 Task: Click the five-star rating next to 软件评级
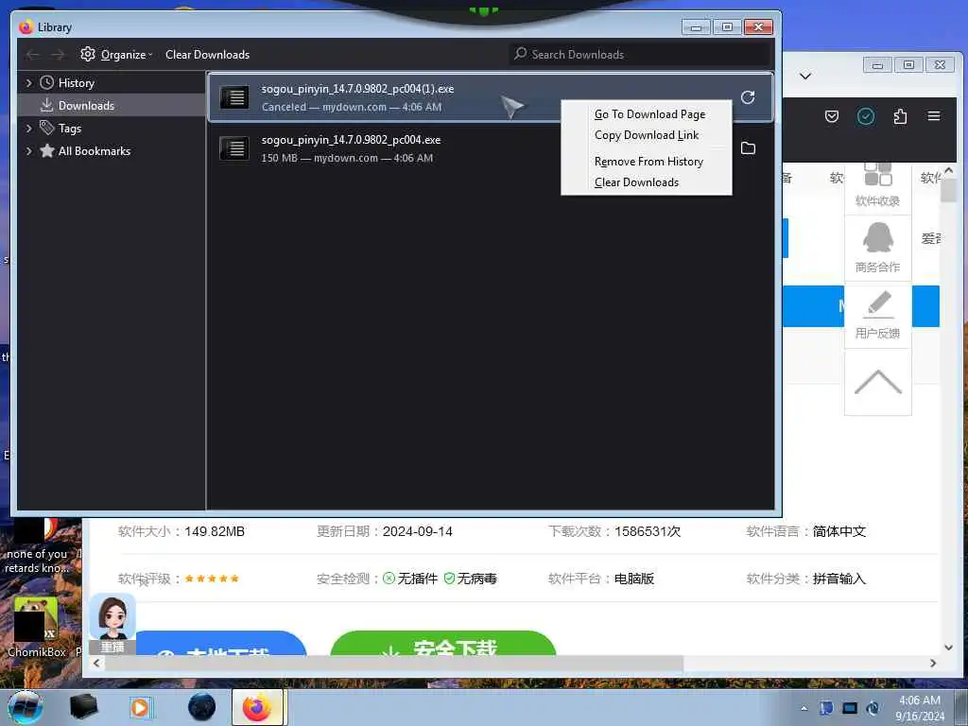click(212, 579)
